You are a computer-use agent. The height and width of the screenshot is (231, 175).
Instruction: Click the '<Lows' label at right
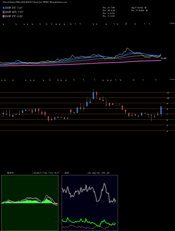[172, 79]
